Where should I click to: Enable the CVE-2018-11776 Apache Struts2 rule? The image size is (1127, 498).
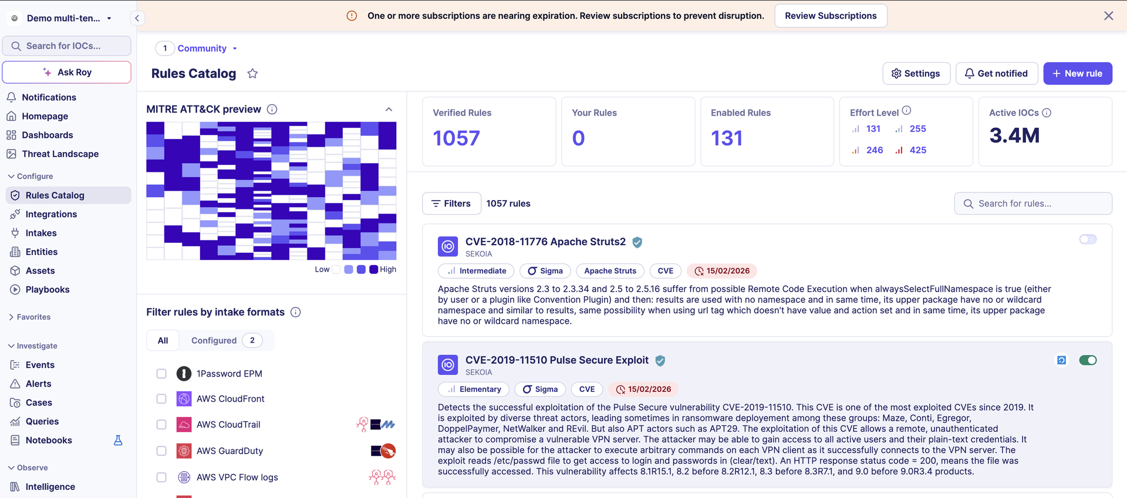click(1088, 239)
